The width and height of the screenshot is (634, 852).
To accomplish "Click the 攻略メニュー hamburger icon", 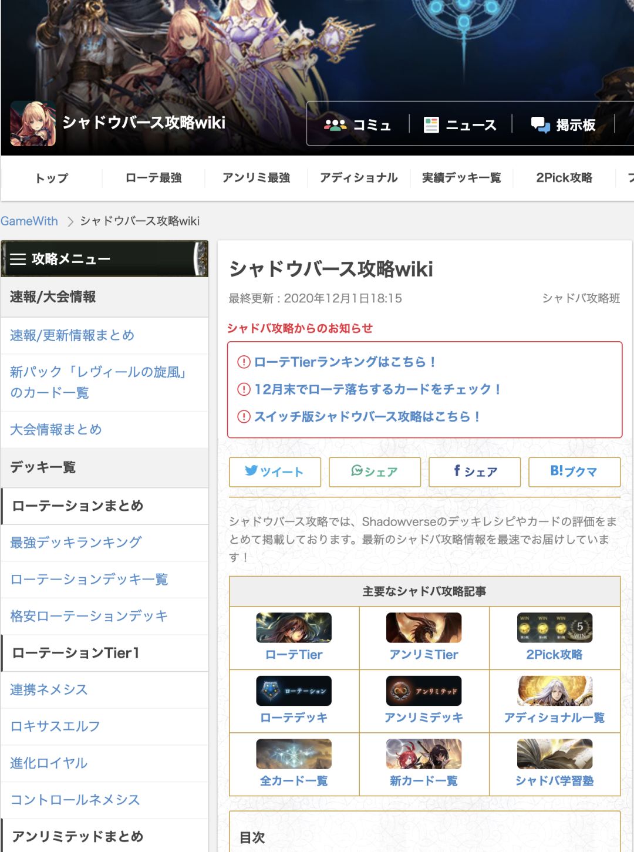I will pos(18,259).
